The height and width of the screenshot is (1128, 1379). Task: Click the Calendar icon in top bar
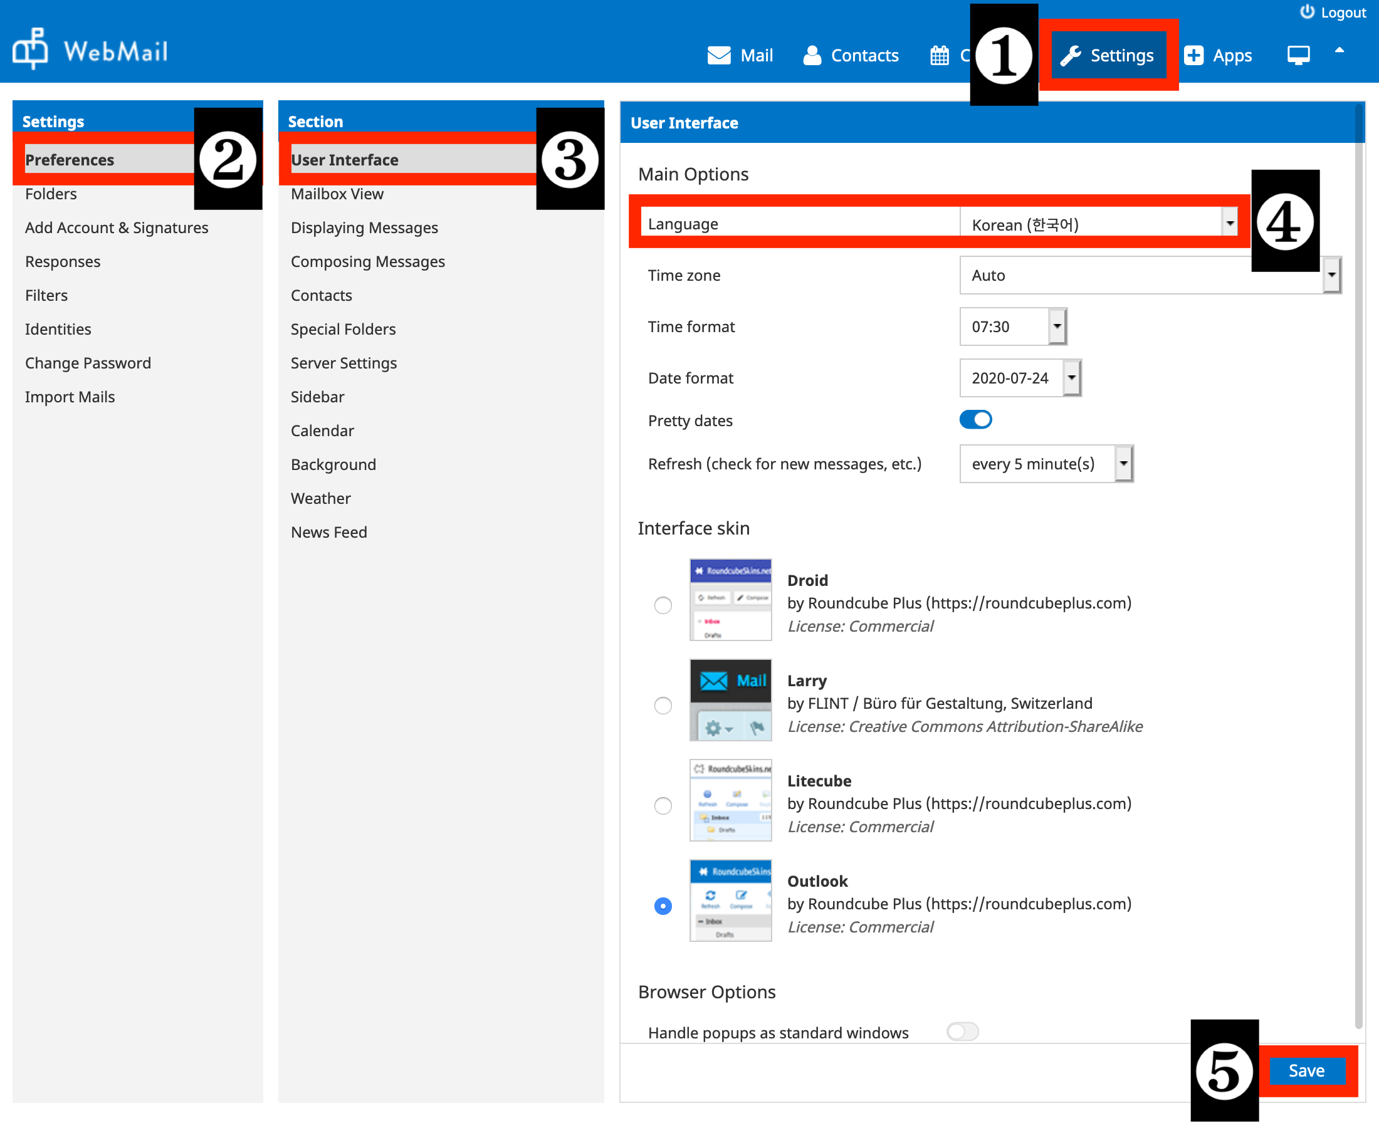939,55
